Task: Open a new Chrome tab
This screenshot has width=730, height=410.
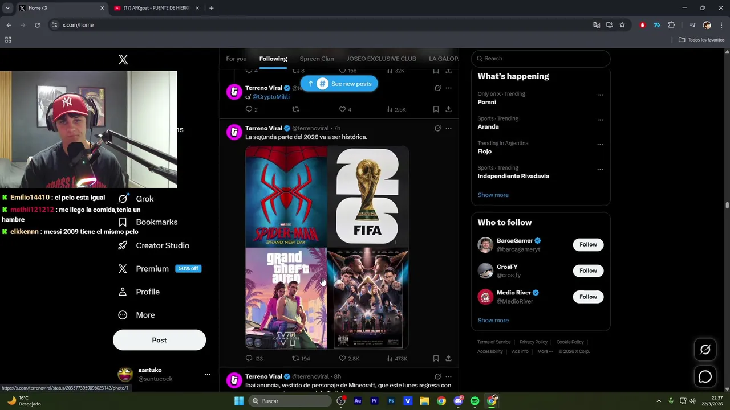Action: [x=212, y=8]
